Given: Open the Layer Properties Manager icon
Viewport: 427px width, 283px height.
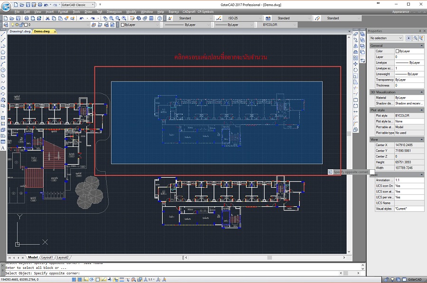Looking at the screenshot, I should pos(6,25).
